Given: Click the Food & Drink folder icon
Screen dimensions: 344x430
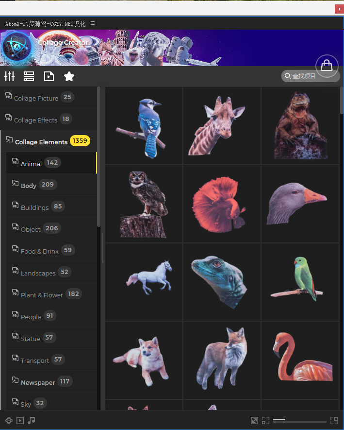Looking at the screenshot, I should click(16, 249).
